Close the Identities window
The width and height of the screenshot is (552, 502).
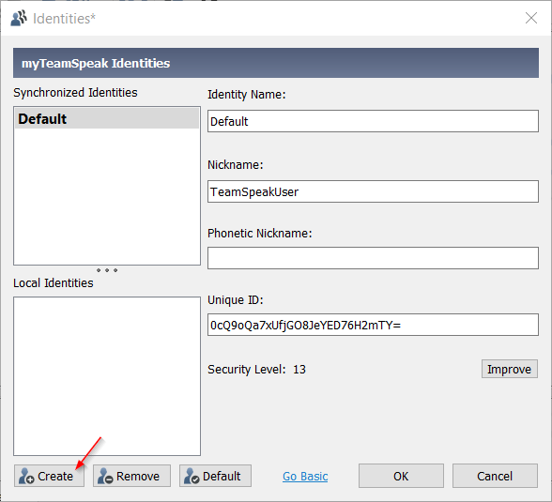click(x=531, y=18)
